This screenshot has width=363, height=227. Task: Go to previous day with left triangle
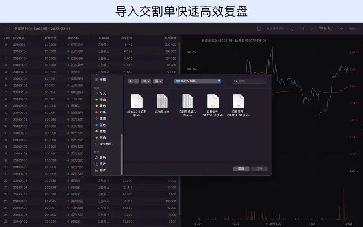click(x=302, y=28)
